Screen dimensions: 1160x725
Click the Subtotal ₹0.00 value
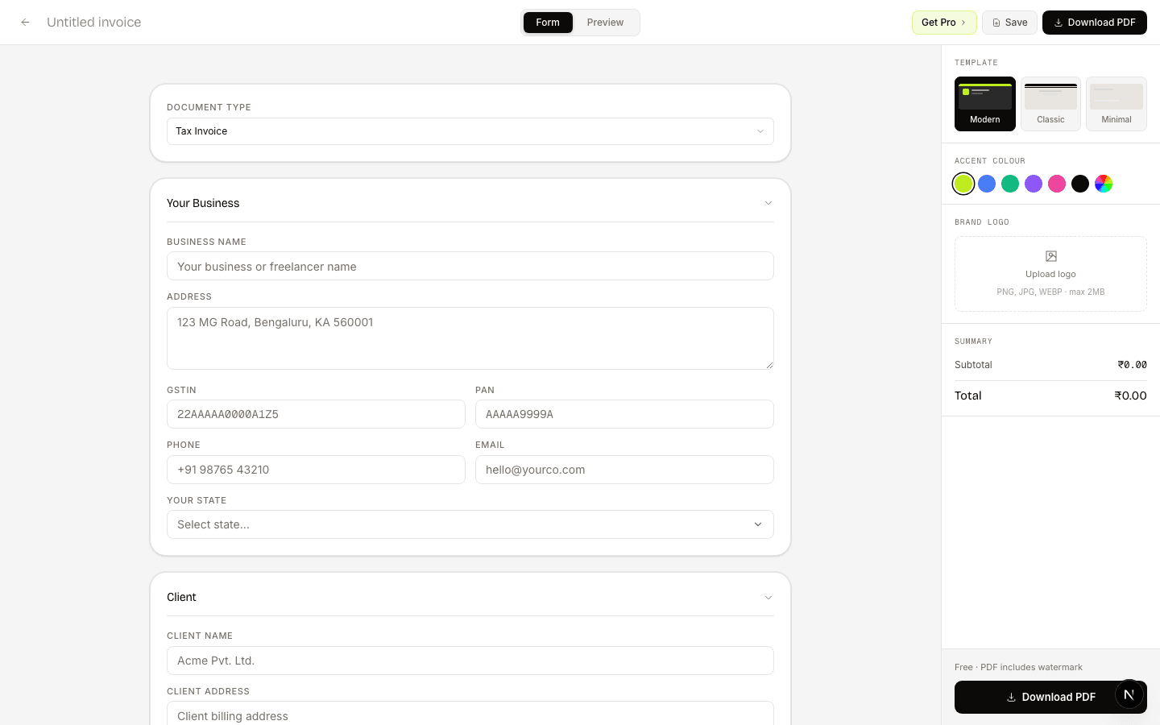[1132, 365]
